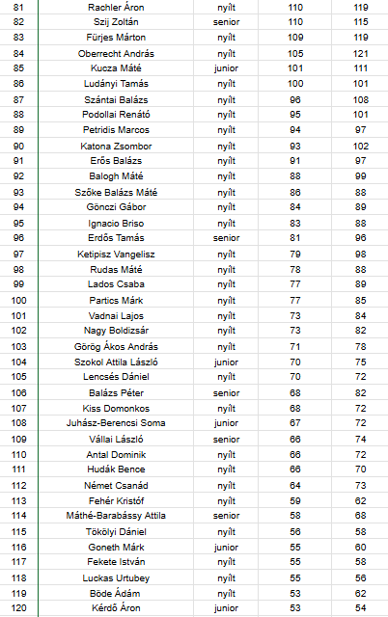Select the cell containing Oberrecht András

pos(116,54)
